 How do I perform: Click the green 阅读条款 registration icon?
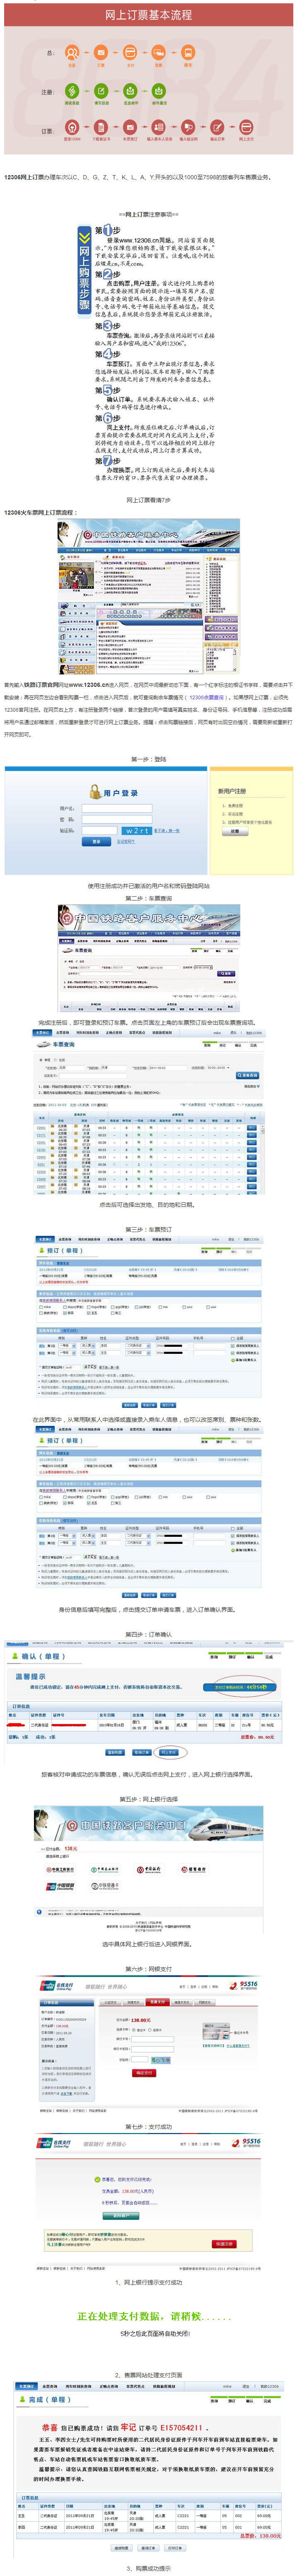(72, 91)
